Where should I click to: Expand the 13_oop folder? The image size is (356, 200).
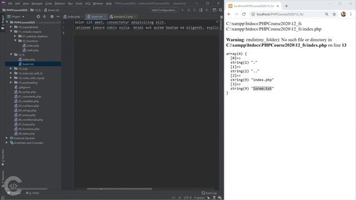pyautogui.click(x=11, y=69)
